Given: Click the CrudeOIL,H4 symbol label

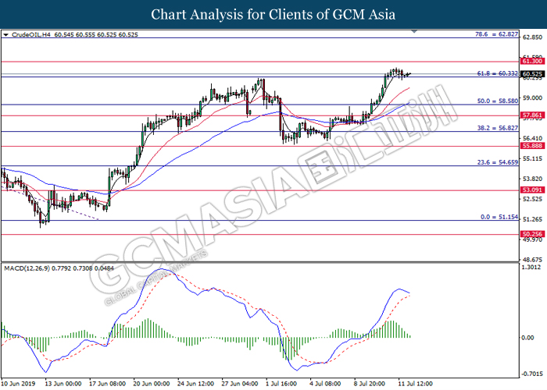Looking at the screenshot, I should point(31,35).
